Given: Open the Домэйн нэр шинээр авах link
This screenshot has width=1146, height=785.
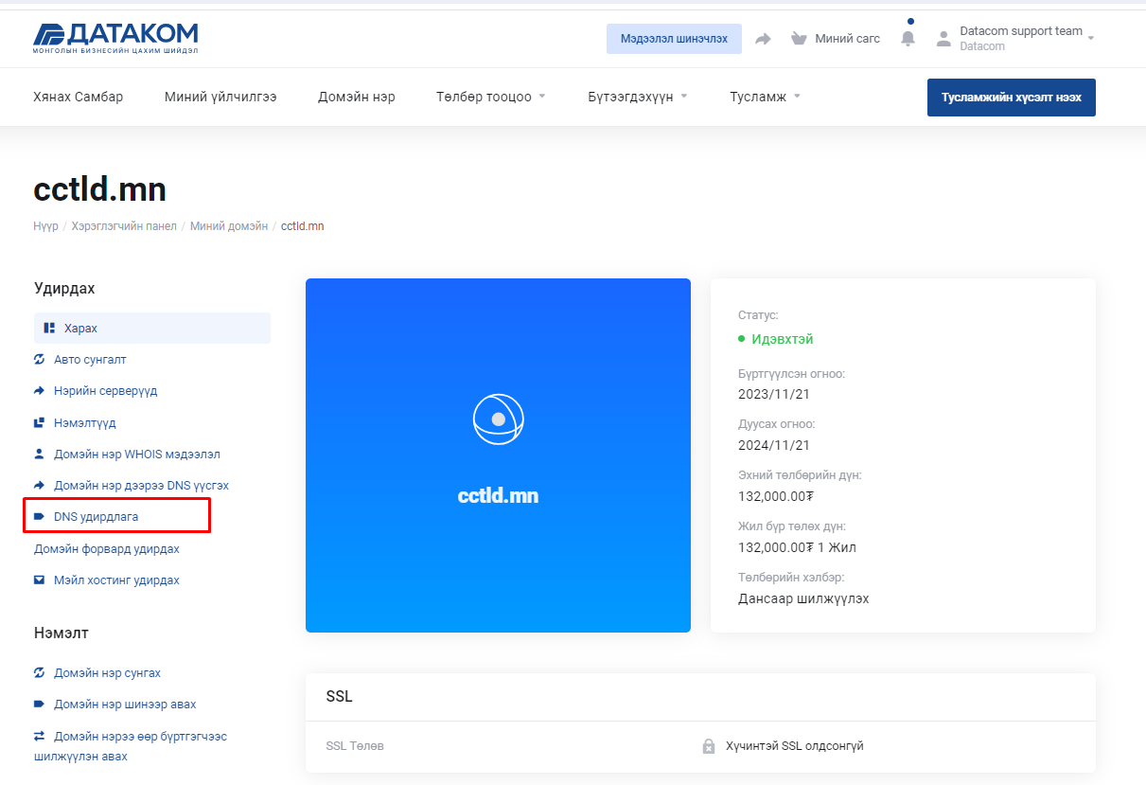Looking at the screenshot, I should tap(125, 705).
